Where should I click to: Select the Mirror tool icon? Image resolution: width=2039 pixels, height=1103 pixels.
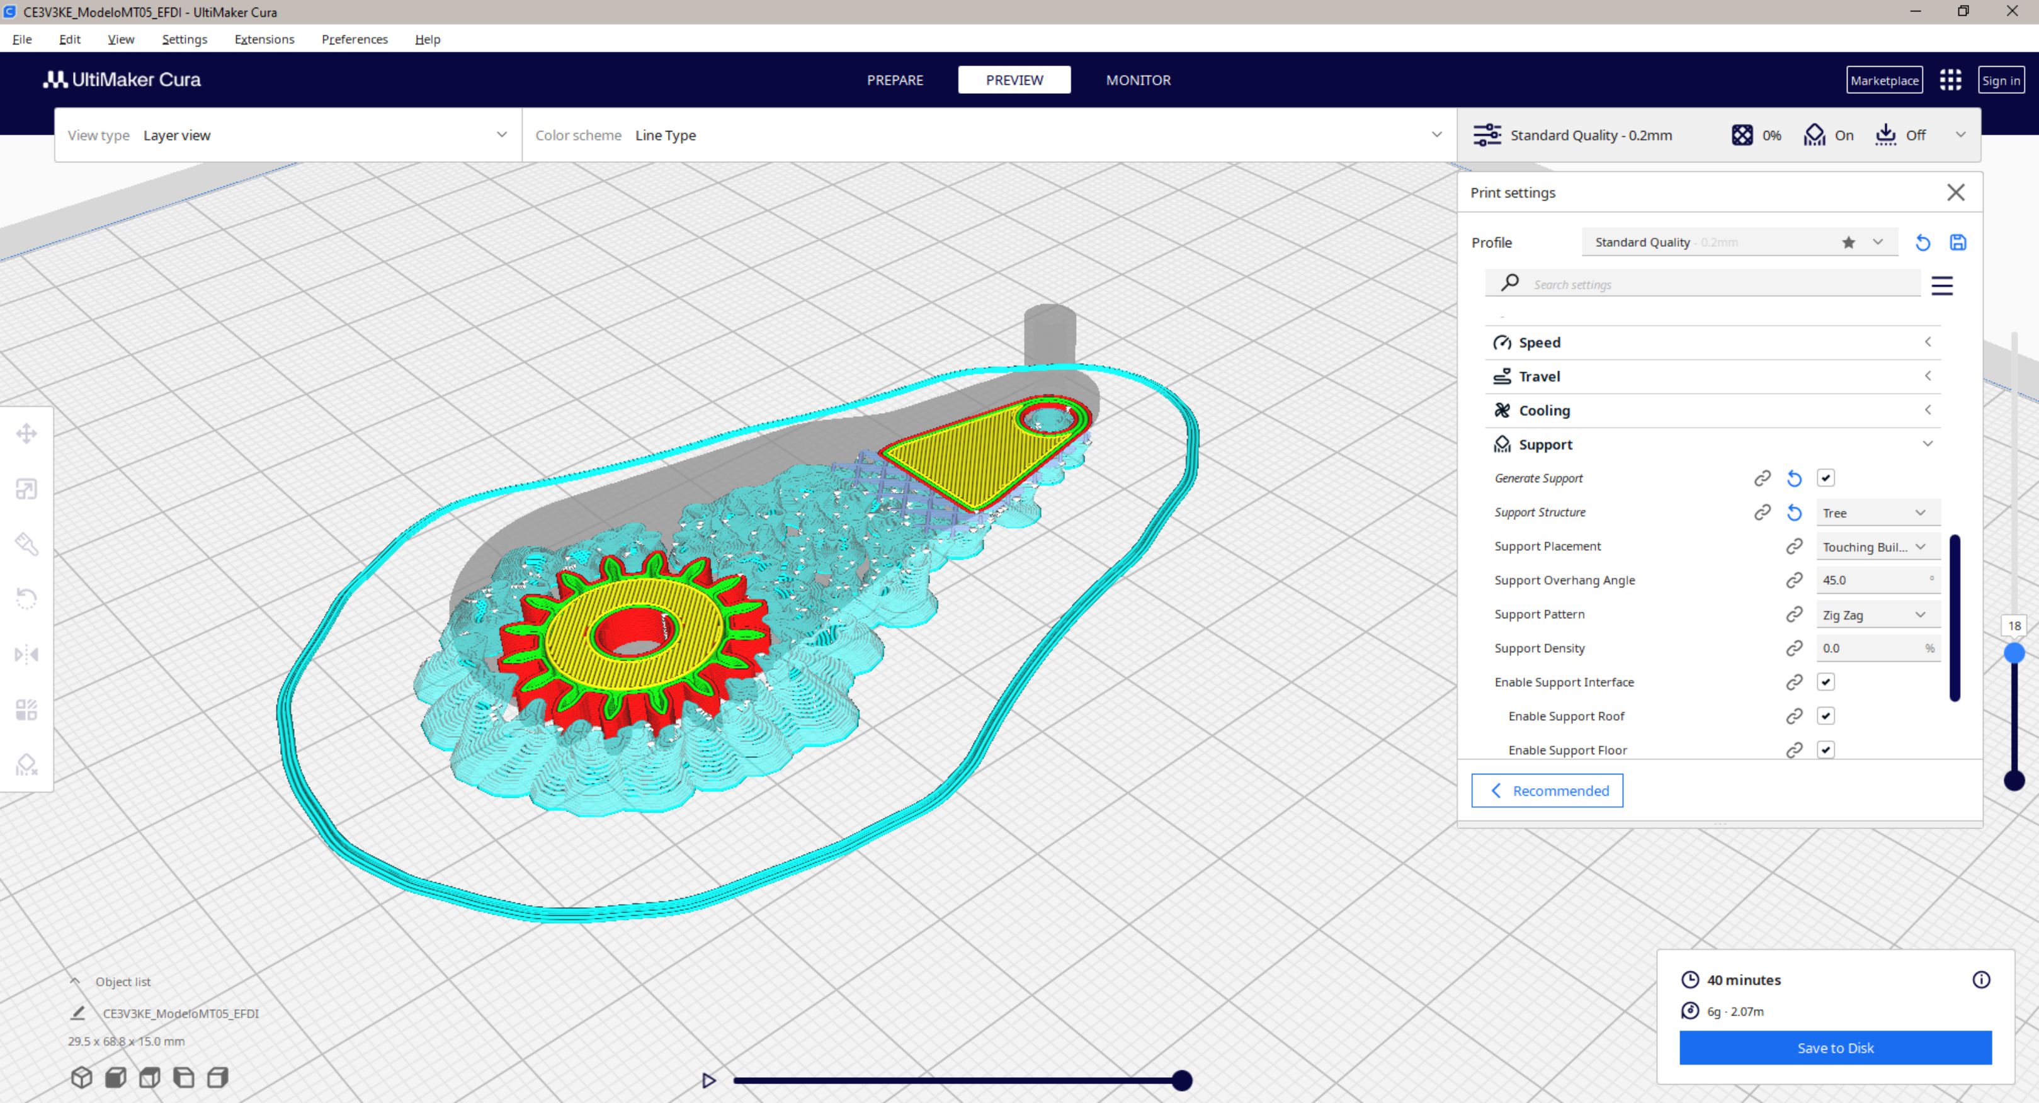(26, 654)
